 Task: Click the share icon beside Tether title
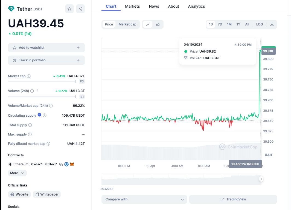coord(80,9)
